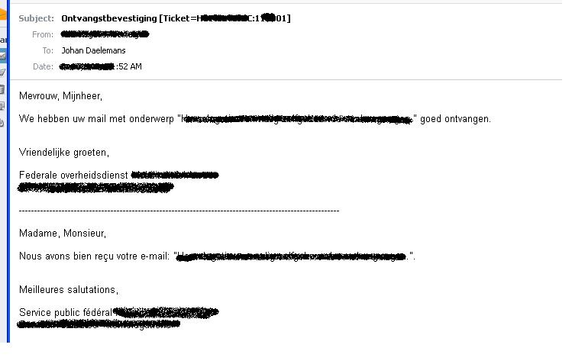
Task: Click the line "Nous avons bien reçu votre e-mail"
Action: [95, 256]
